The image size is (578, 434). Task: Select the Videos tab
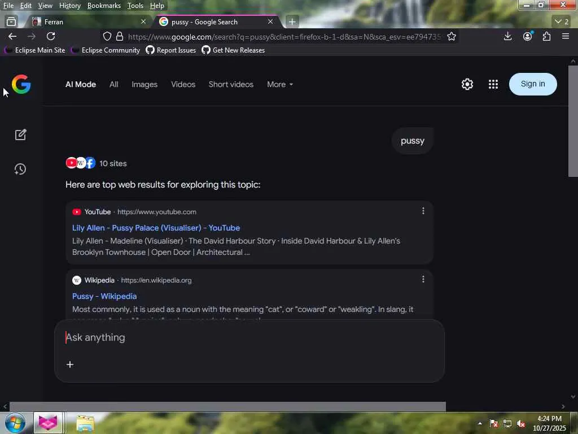[x=183, y=85]
